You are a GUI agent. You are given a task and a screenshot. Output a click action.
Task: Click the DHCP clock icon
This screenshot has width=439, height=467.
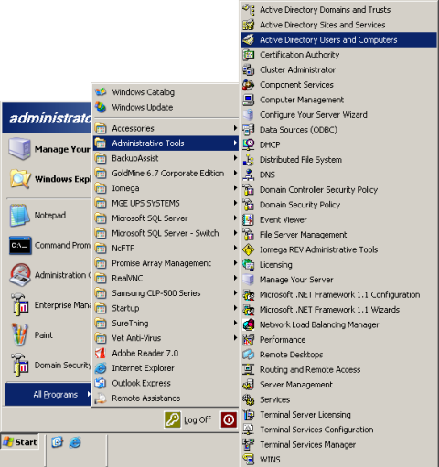click(249, 144)
